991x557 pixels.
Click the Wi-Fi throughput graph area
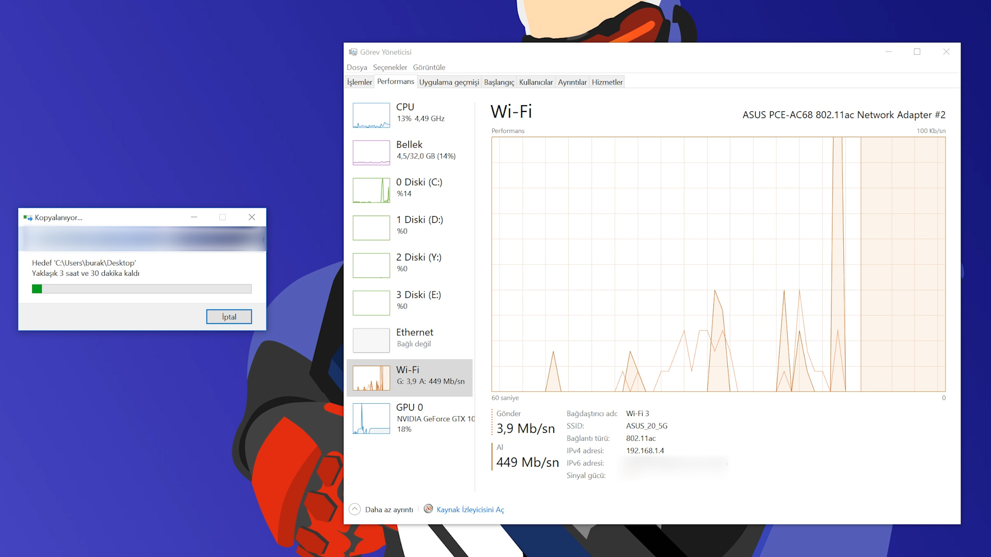[718, 264]
